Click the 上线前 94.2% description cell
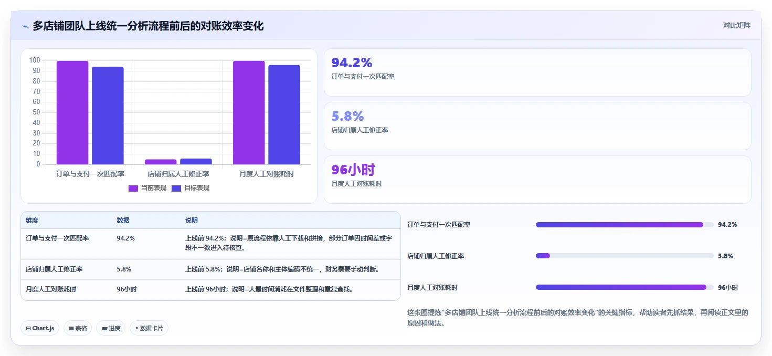The width and height of the screenshot is (772, 356). click(289, 243)
